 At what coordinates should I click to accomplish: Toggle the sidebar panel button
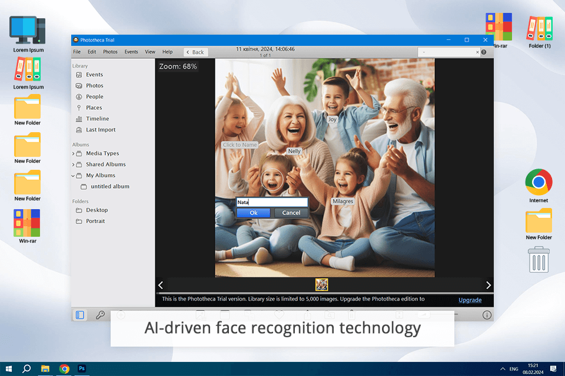[x=80, y=315]
